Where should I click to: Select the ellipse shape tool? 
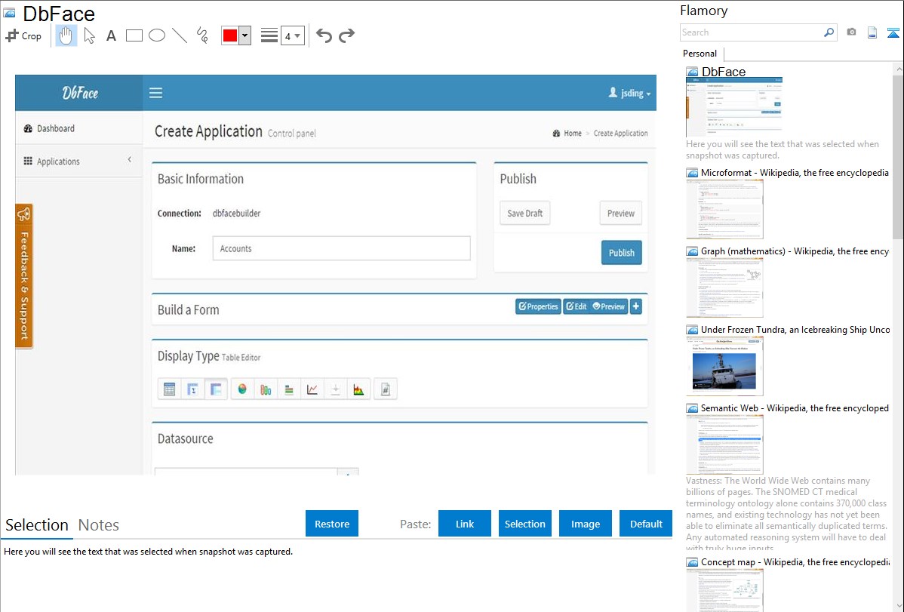[157, 35]
